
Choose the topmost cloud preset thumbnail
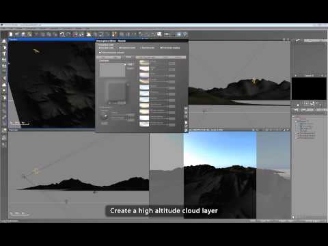[x=144, y=62]
